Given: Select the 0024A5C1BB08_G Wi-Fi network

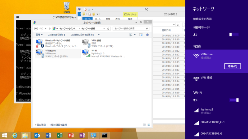Looking at the screenshot, I should (x=216, y=134).
